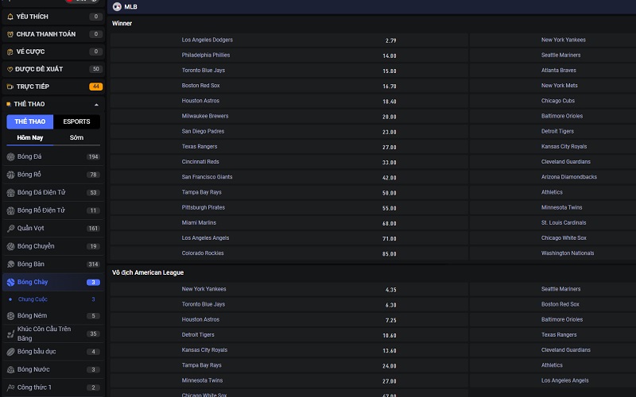Click the Bóng Rổ basketball icon
The height and width of the screenshot is (397, 636).
(11, 175)
